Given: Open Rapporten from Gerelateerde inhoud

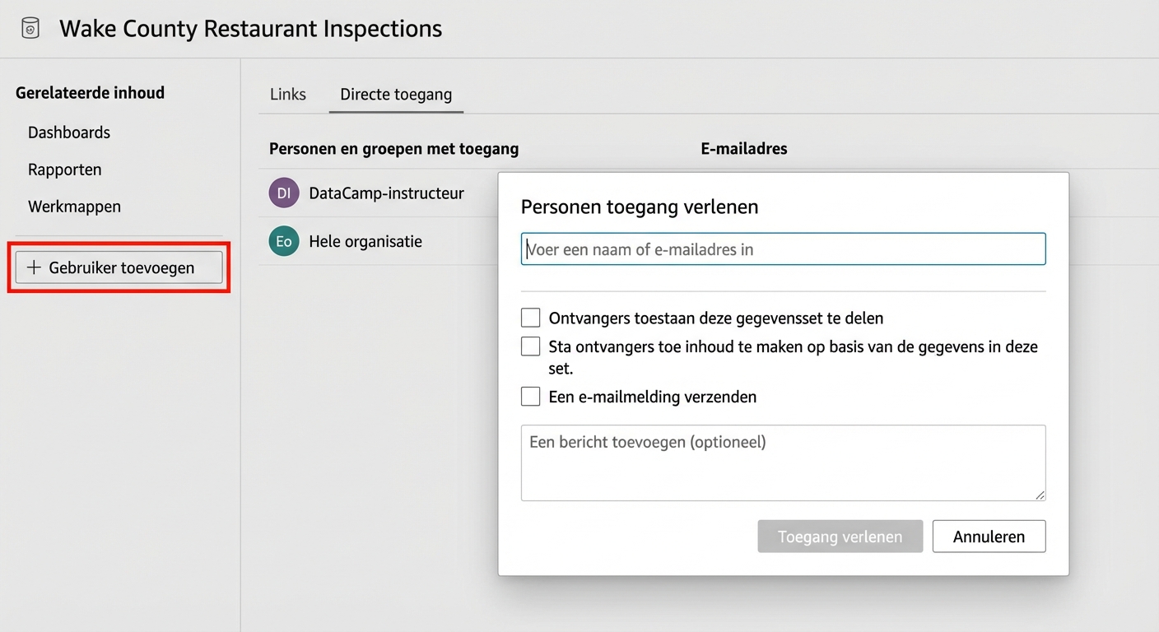Looking at the screenshot, I should click(64, 170).
